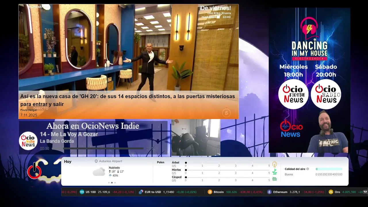Click the Bitcoin ticker name
368x207 pixels.
coord(218,192)
